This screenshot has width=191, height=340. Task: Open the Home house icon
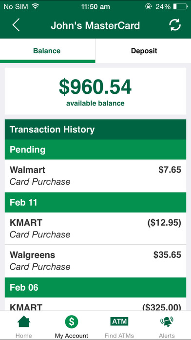coord(24,322)
